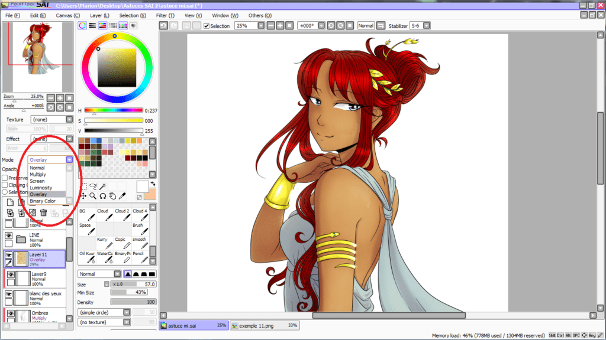The width and height of the screenshot is (606, 340).
Task: Pick the peach background color swatch
Action: (x=150, y=194)
